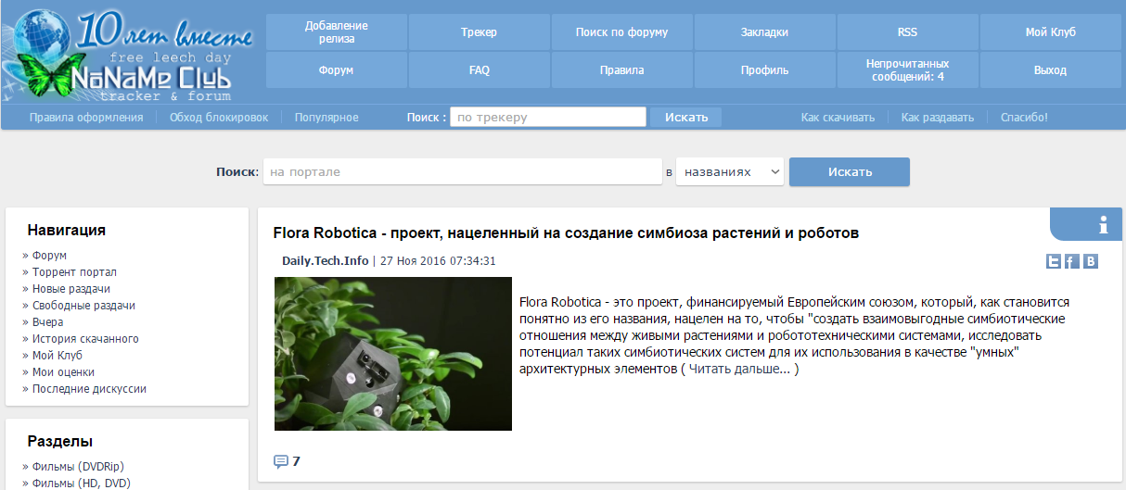Open 'Добавление релиза' menu item
Viewport: 1126px width, 490px height.
[x=337, y=32]
